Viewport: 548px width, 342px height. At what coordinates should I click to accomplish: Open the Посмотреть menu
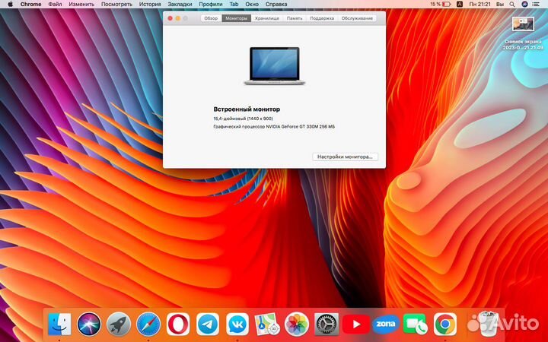(x=116, y=5)
